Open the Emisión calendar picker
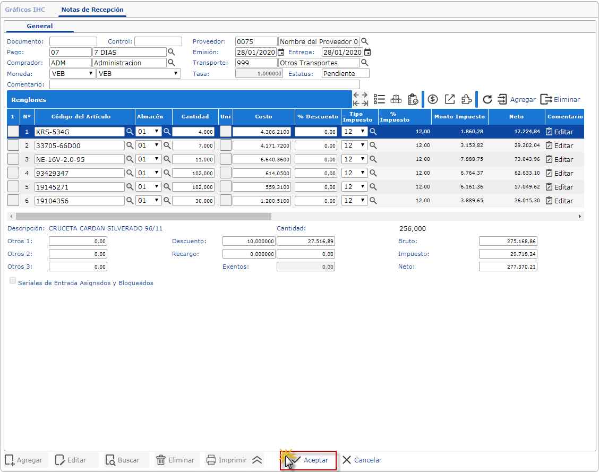 click(281, 52)
